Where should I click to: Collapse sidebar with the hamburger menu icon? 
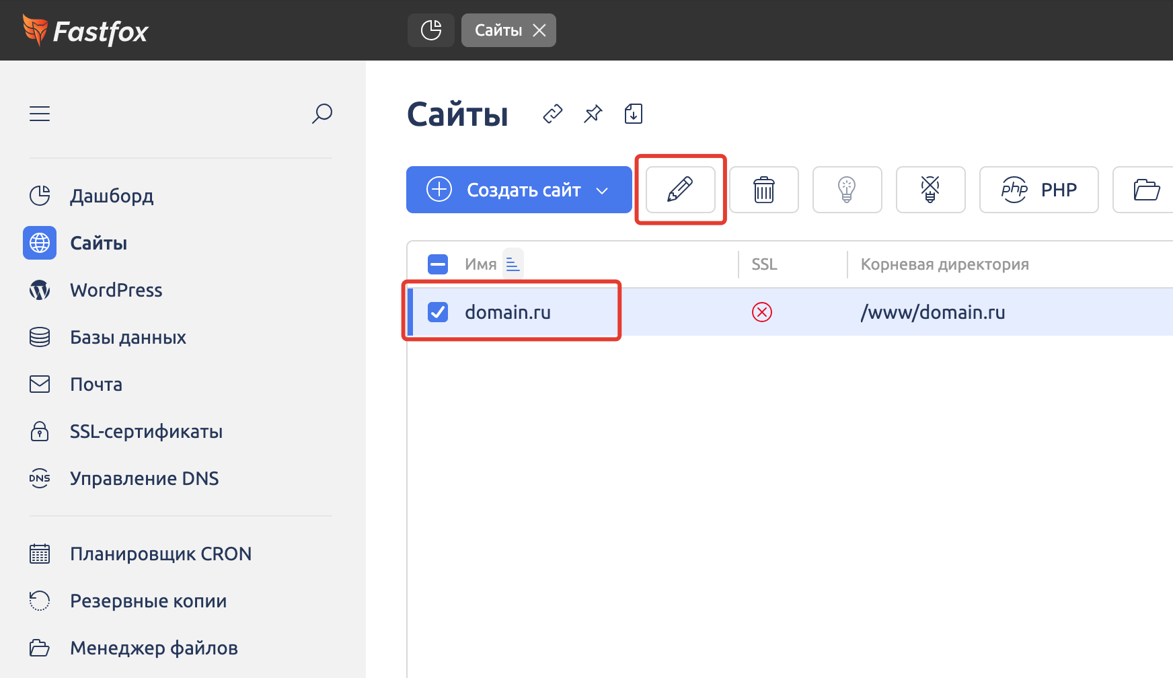coord(40,114)
